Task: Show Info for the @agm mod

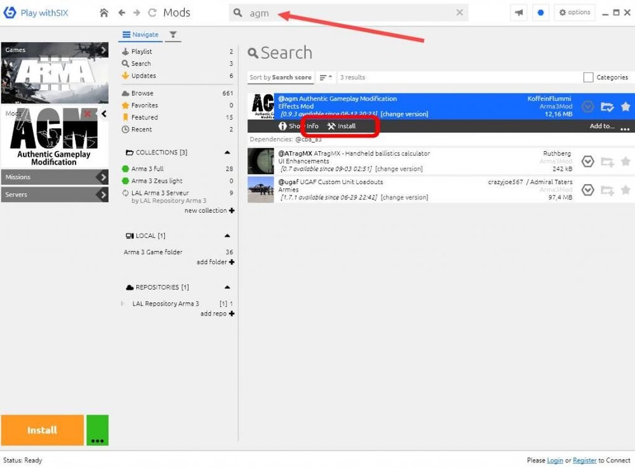Action: point(298,126)
